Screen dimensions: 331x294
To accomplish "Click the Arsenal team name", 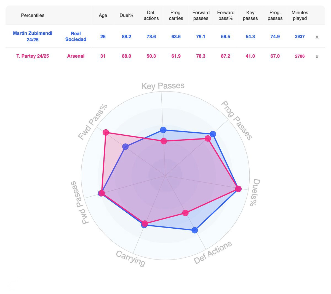I will click(76, 56).
